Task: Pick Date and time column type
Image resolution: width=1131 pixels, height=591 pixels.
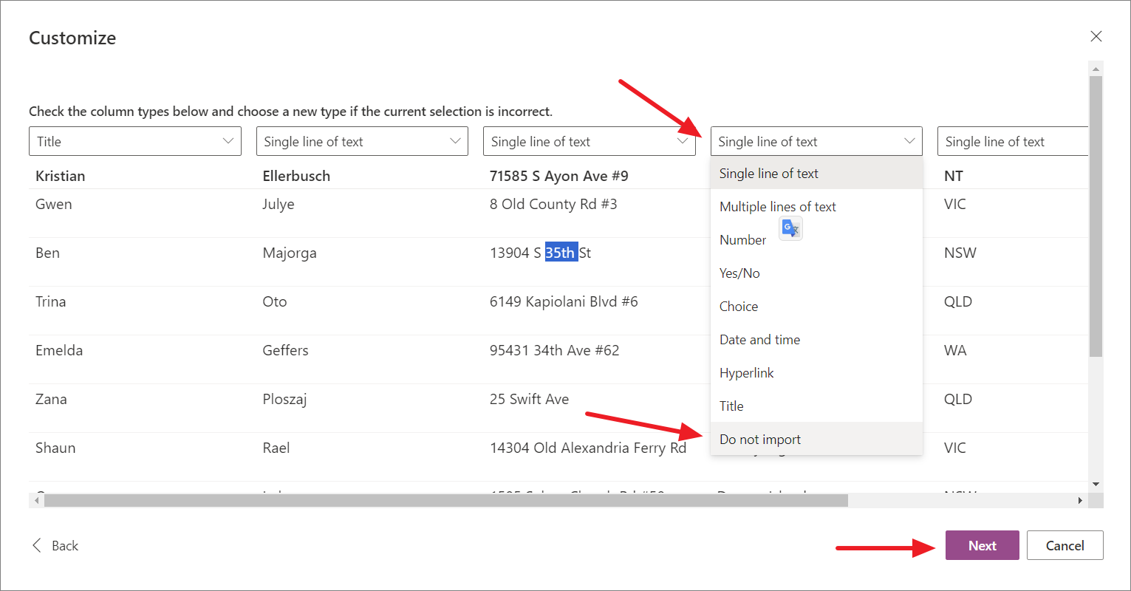Action: pyautogui.click(x=816, y=340)
